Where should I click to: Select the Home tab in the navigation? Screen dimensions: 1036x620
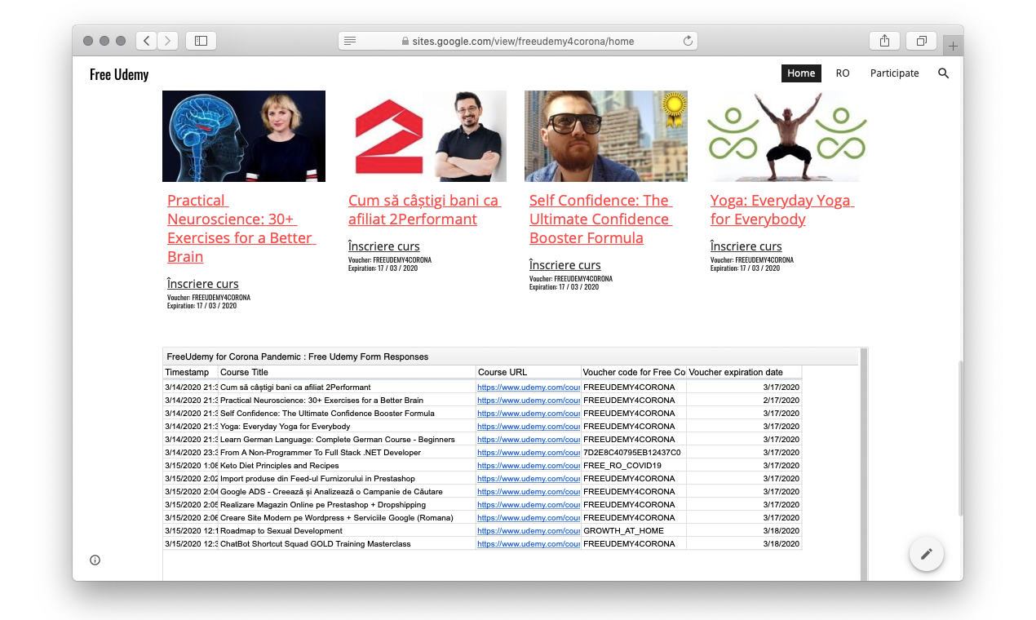coord(801,73)
